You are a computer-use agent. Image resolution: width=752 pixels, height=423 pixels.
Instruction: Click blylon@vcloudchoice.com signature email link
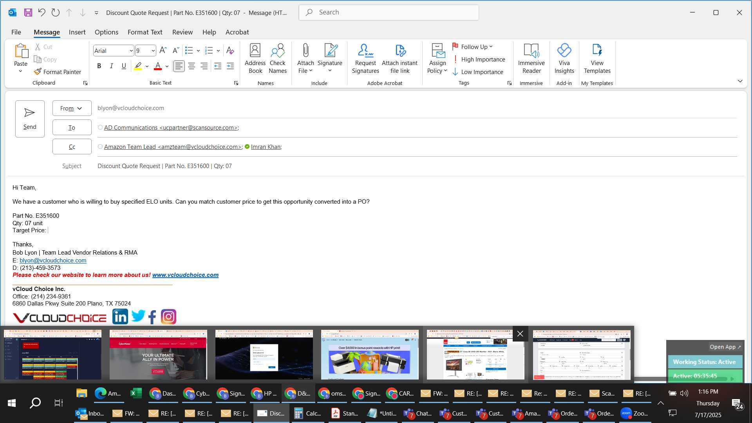click(53, 260)
